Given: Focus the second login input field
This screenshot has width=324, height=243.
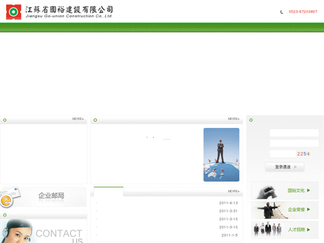Looking at the screenshot, I should 294,143.
